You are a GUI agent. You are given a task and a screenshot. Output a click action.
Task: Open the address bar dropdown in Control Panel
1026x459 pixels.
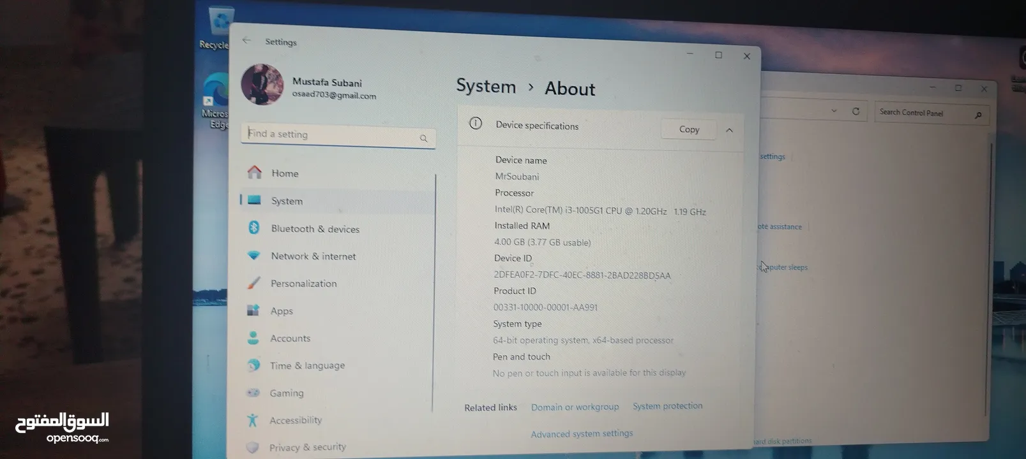pyautogui.click(x=834, y=111)
